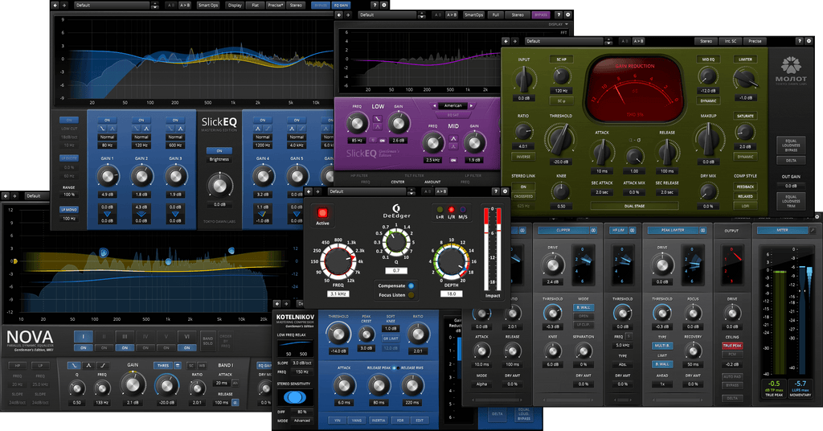This screenshot has height=431, width=823.
Task: Select shelf shape in purple SlickEQ LOW section
Action: (378, 119)
